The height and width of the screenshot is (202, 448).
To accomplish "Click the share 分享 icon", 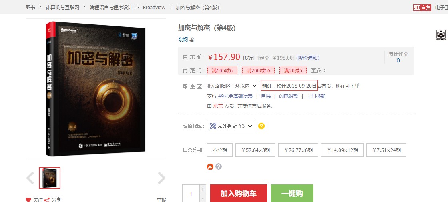I will click(47, 200).
